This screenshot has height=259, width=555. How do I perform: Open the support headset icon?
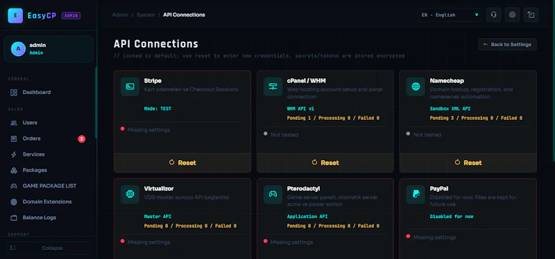click(493, 15)
